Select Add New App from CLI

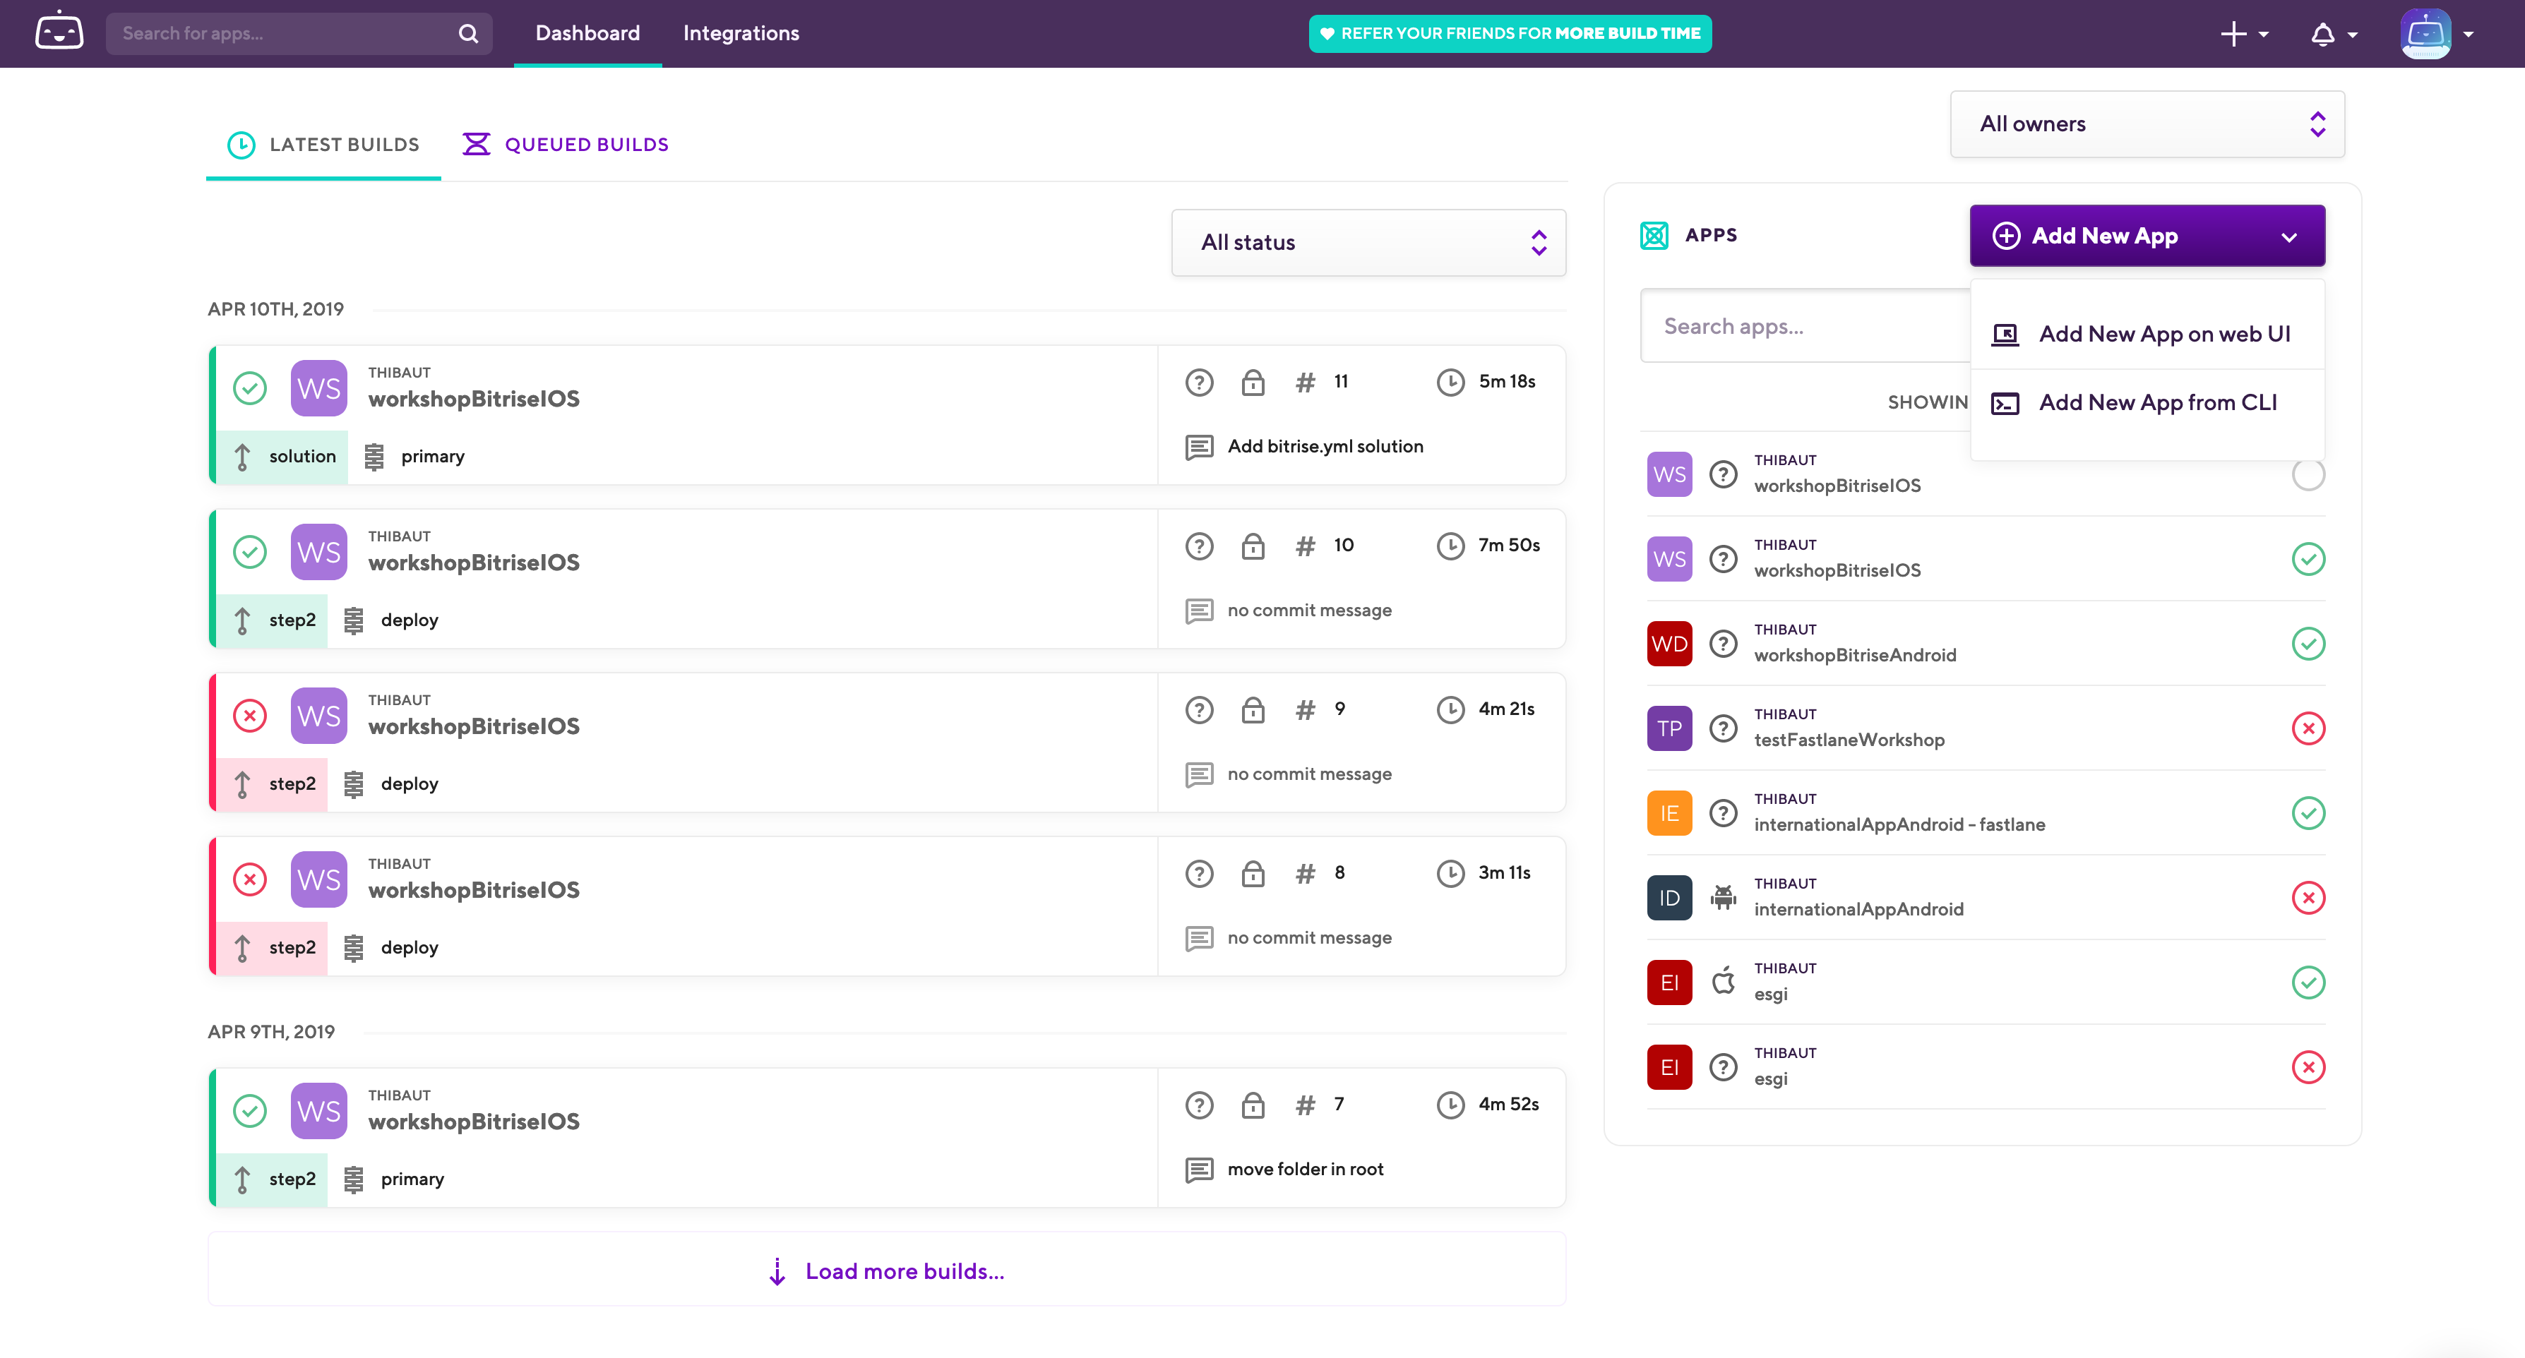[x=2147, y=403]
